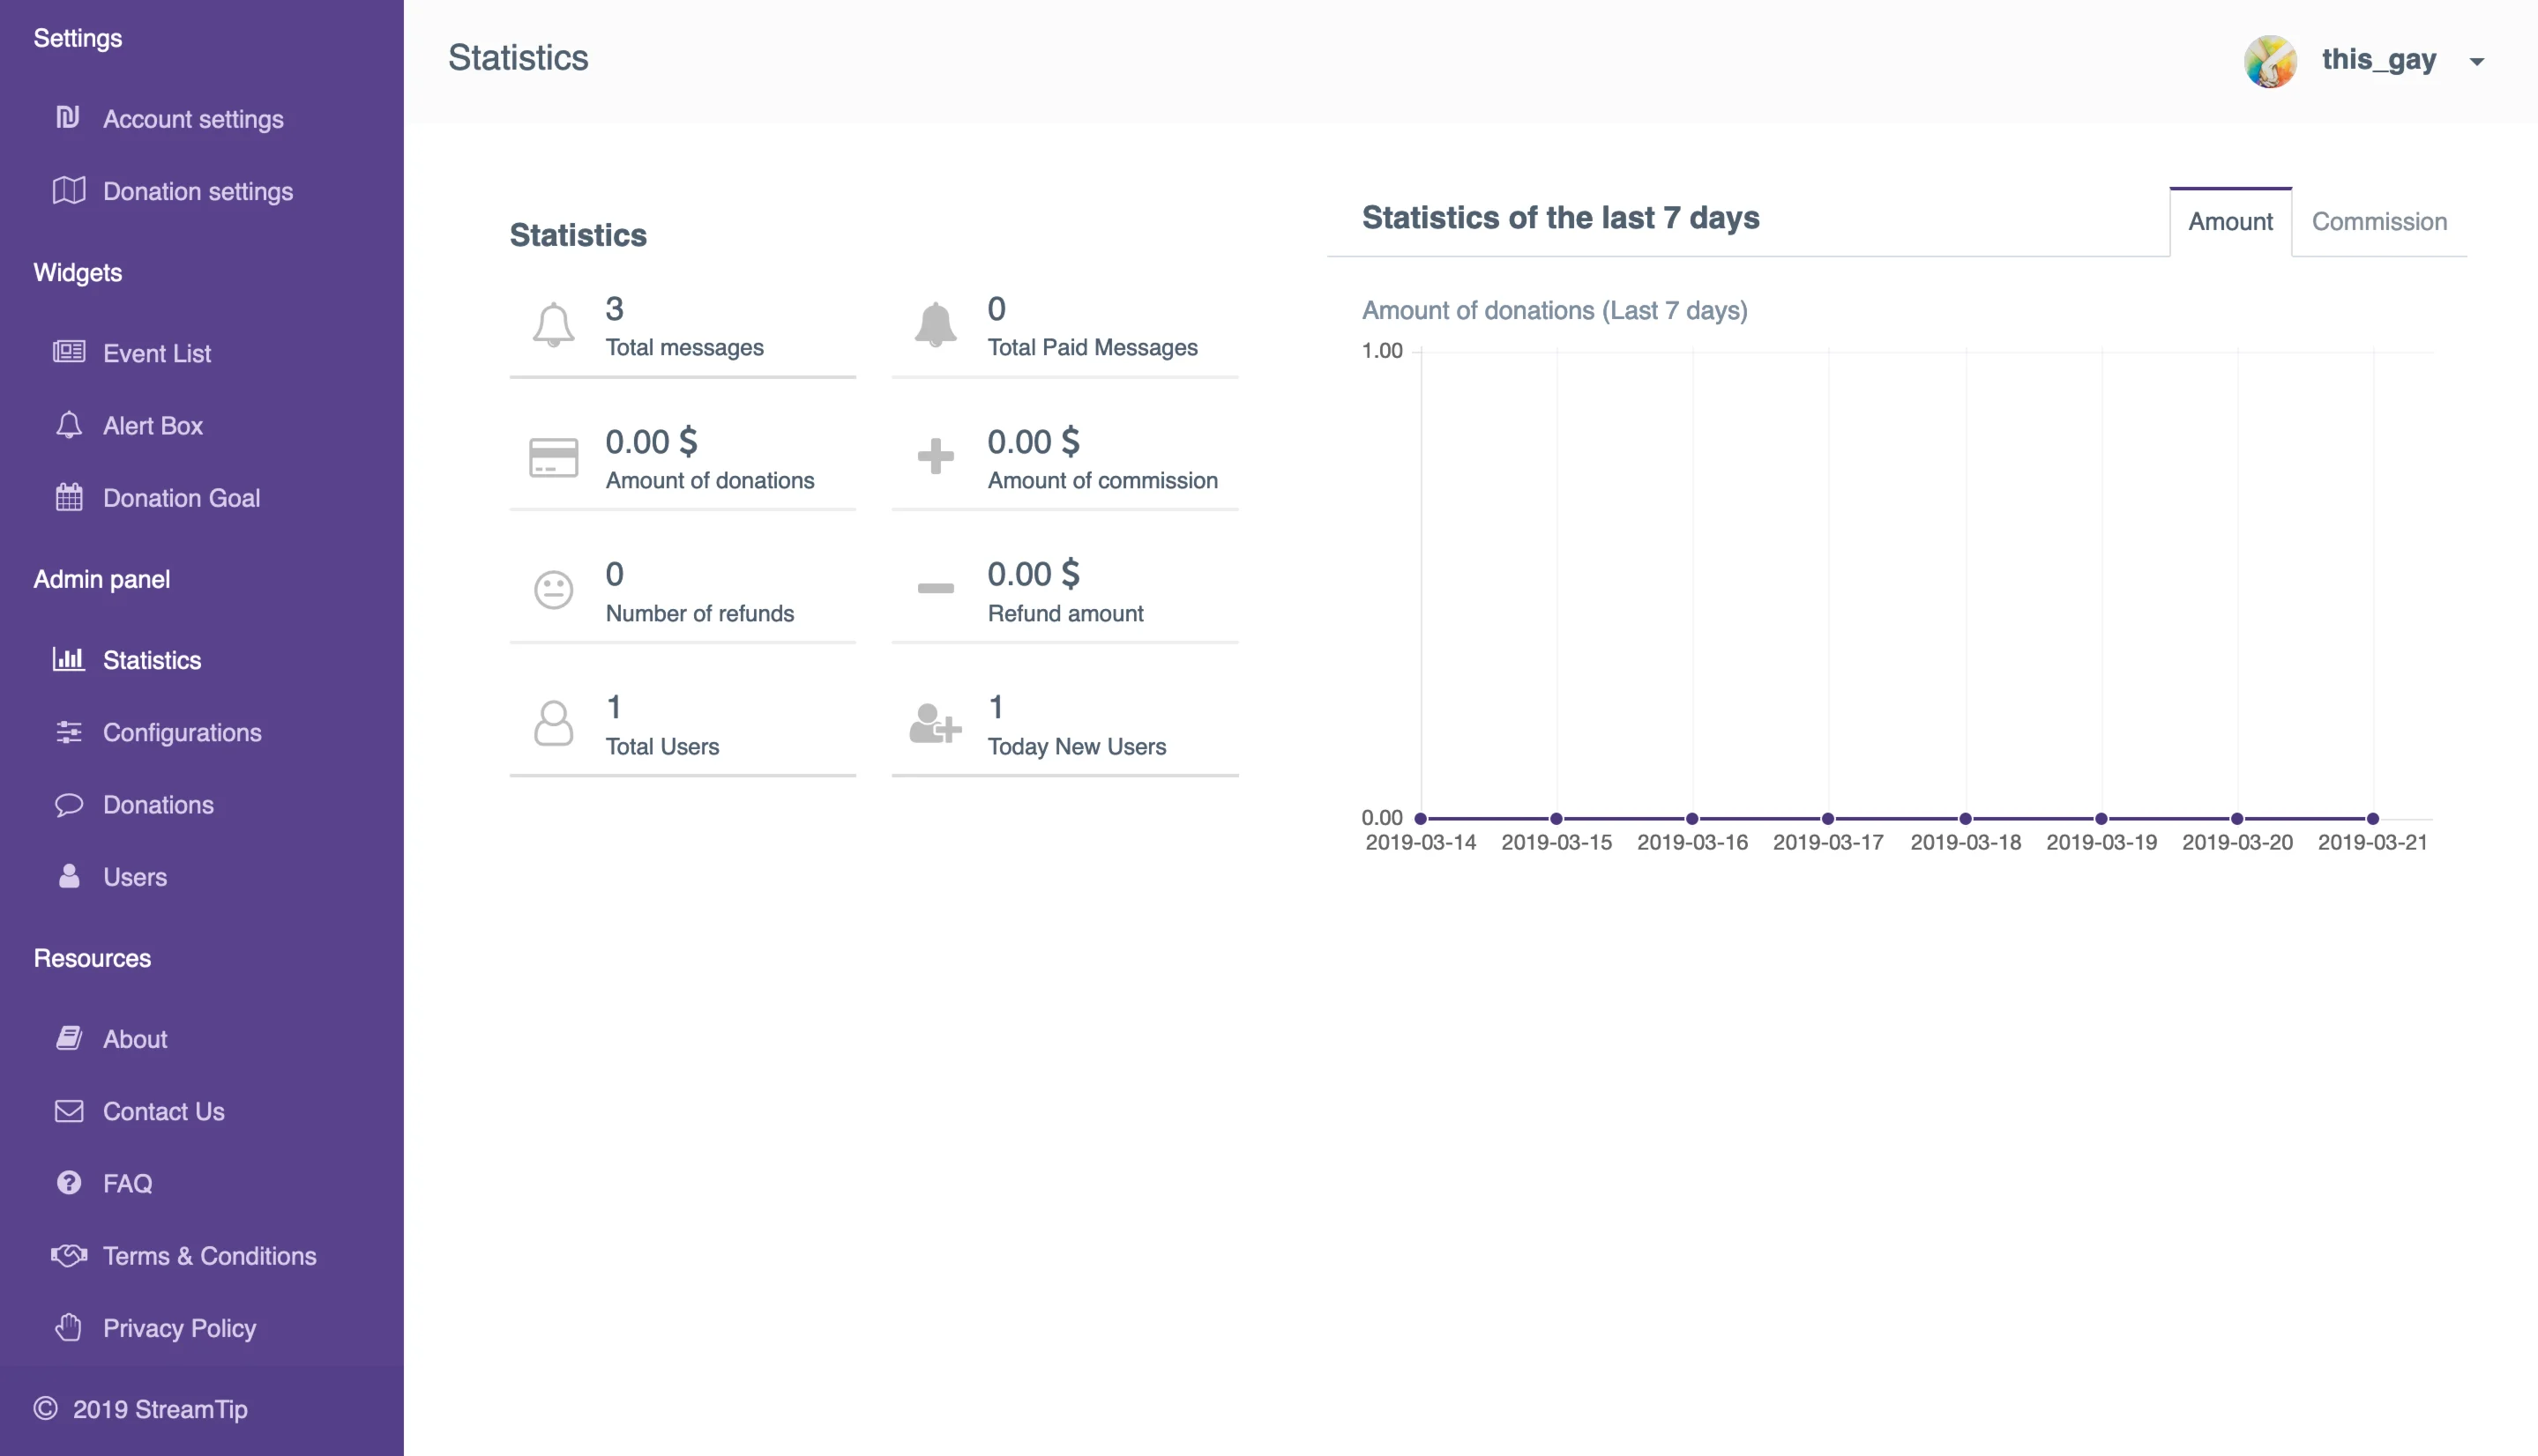Expand the this_gay user dropdown arrow
Image resolution: width=2538 pixels, height=1456 pixels.
(x=2477, y=62)
